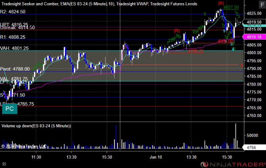Click the ES symbol label at bottom
Image resolution: width=266 pixels, height=168 pixels.
pyautogui.click(x=4, y=164)
